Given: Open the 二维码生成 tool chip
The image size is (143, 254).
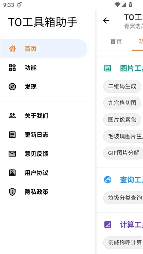Looking at the screenshot, I should point(122,86).
